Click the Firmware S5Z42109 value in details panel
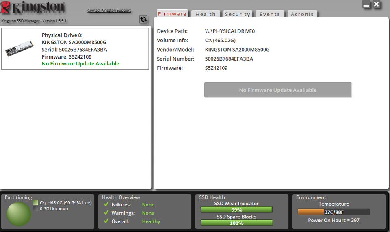The width and height of the screenshot is (390, 232). (216, 68)
